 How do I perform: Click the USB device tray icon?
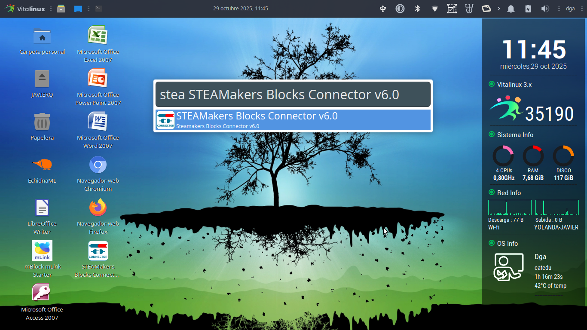[383, 9]
